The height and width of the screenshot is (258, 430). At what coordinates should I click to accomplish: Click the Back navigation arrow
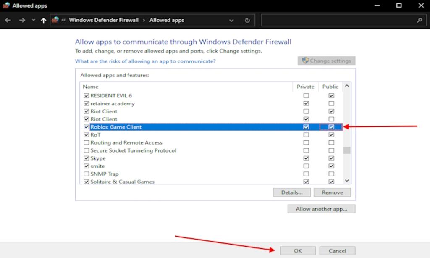point(8,20)
